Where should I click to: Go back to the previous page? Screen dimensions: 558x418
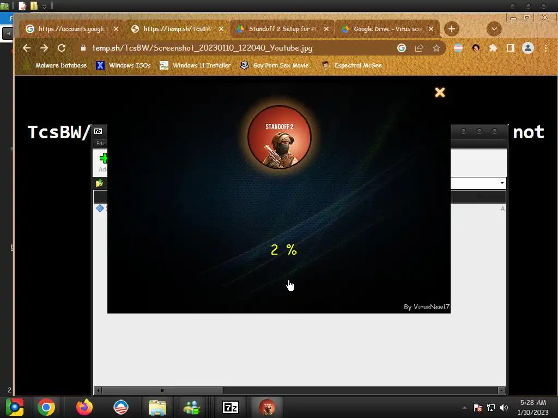tap(27, 48)
